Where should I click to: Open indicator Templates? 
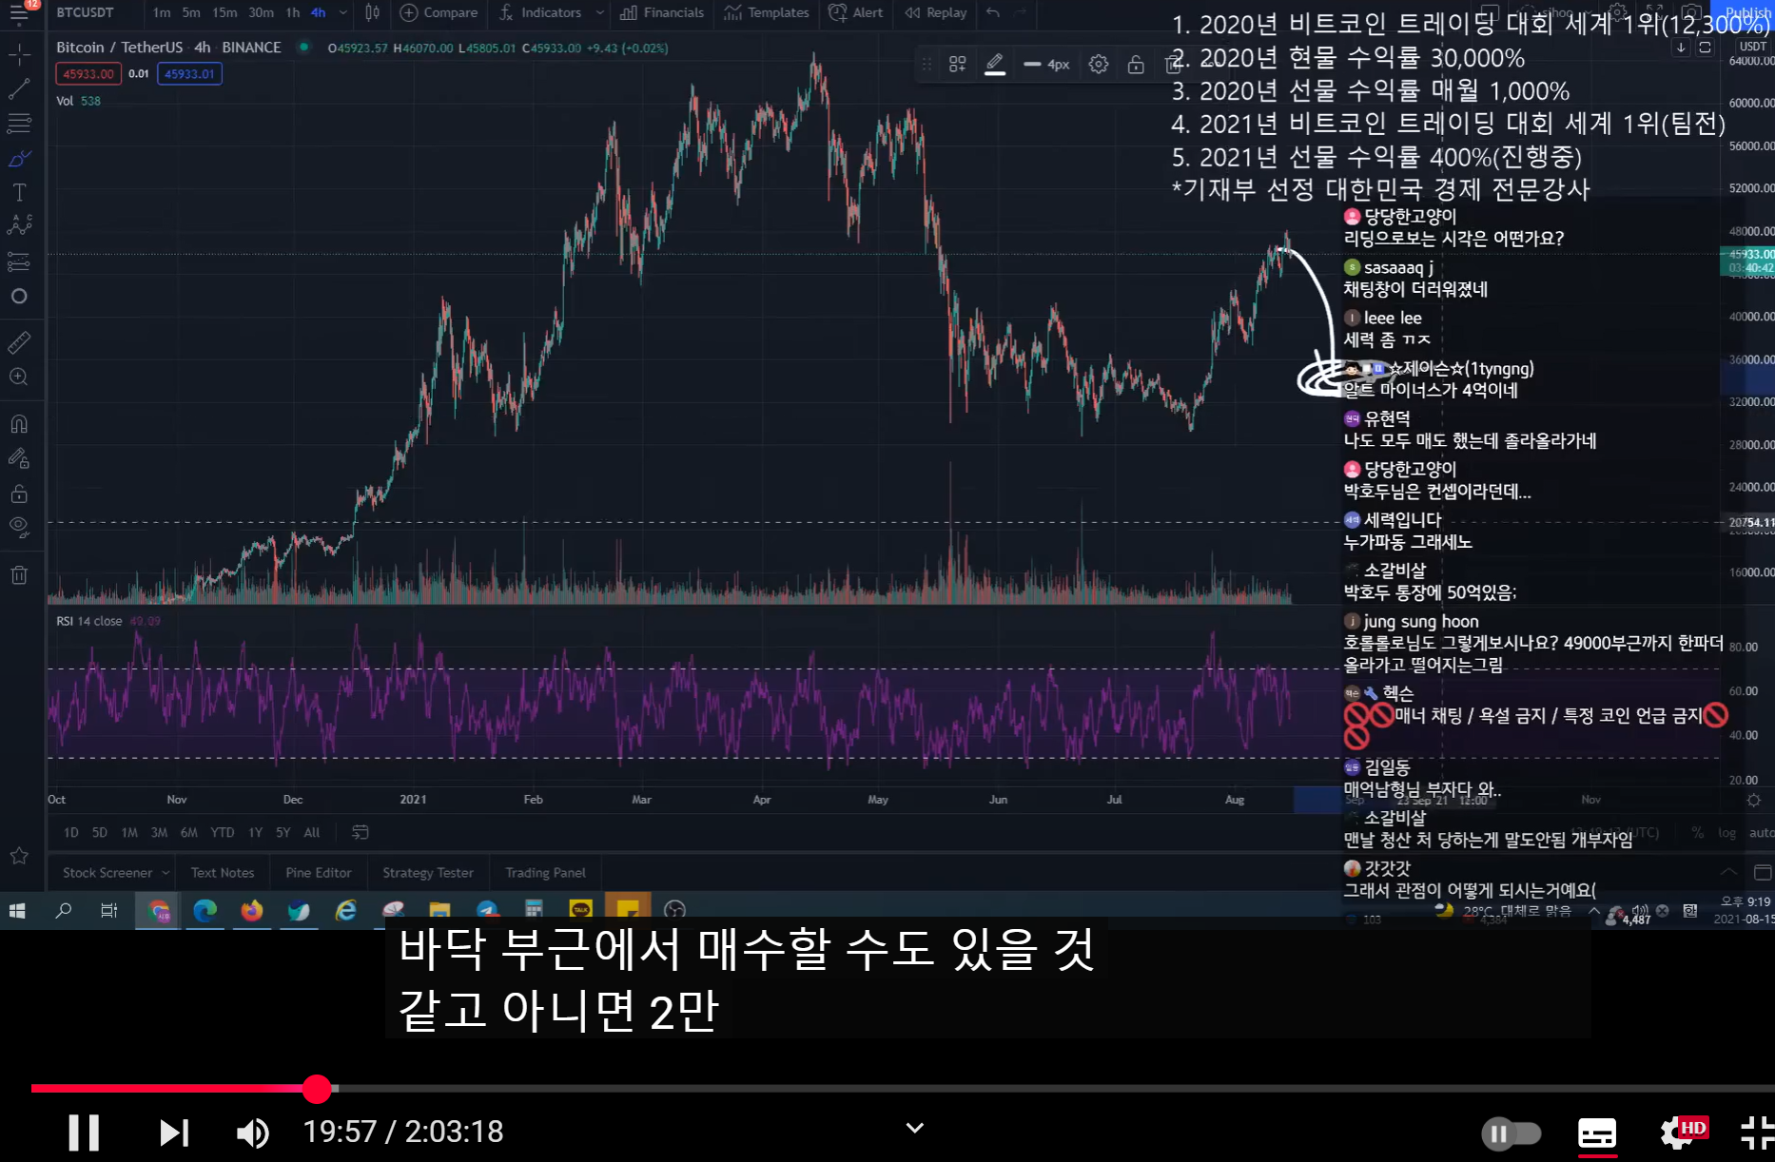coord(766,12)
